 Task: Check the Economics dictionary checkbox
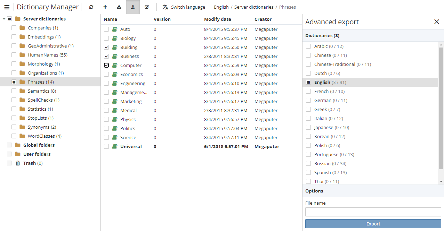106,74
